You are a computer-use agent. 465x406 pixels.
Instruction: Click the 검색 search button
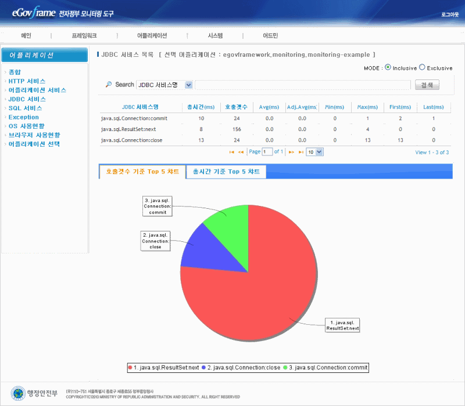pyautogui.click(x=427, y=85)
